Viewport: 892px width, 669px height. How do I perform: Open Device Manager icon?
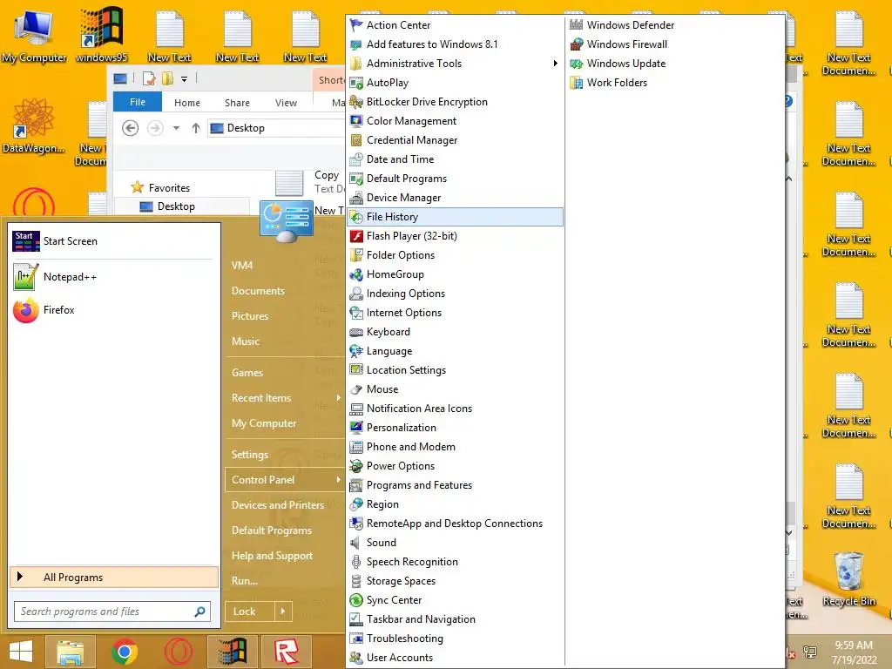pyautogui.click(x=356, y=198)
